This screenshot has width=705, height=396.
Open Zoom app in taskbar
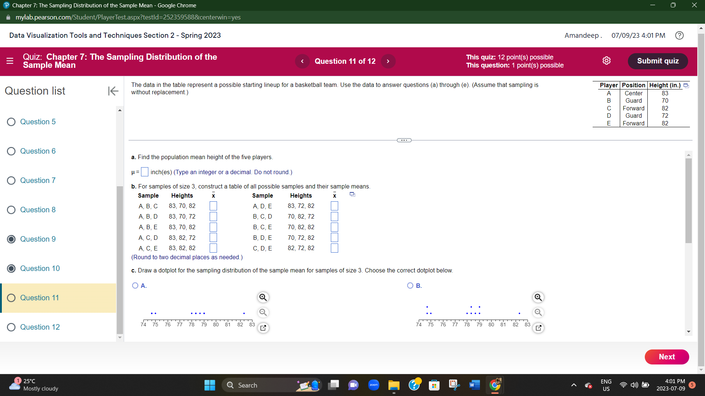pyautogui.click(x=374, y=385)
